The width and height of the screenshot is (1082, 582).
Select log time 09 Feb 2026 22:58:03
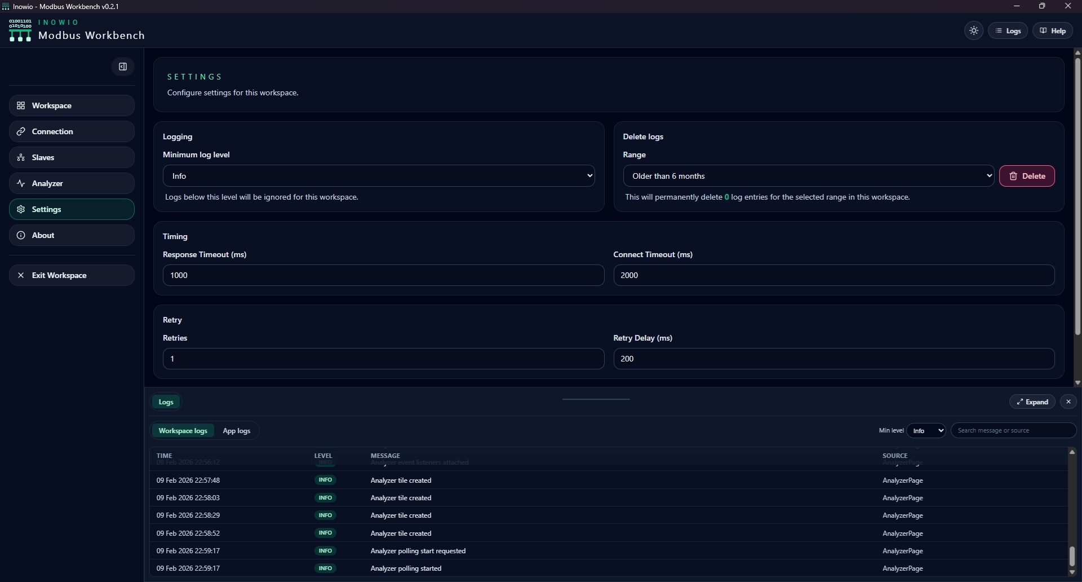[188, 498]
